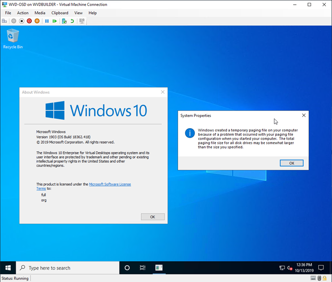This screenshot has height=282, width=332.
Task: Close the About Windows dialog
Action: point(163,92)
